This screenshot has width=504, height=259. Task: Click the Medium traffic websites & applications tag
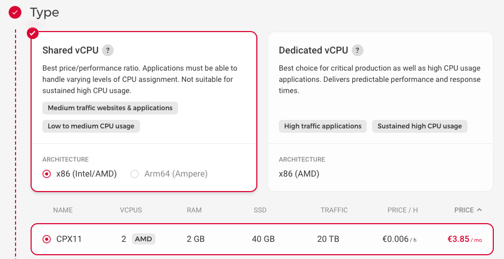(x=110, y=108)
